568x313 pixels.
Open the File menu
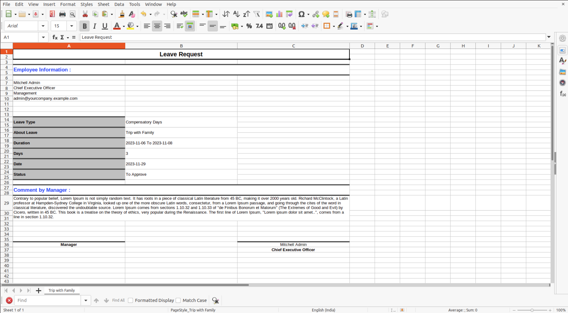(x=6, y=4)
